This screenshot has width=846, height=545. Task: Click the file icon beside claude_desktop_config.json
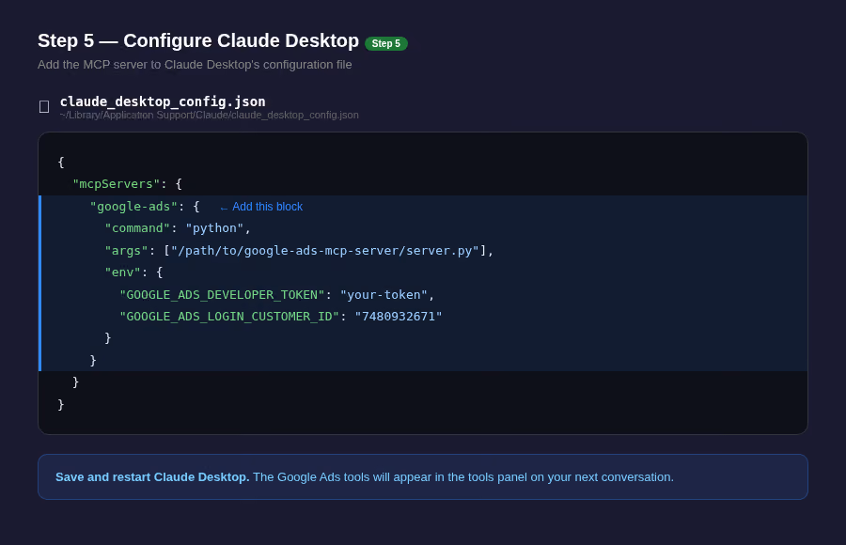(44, 106)
